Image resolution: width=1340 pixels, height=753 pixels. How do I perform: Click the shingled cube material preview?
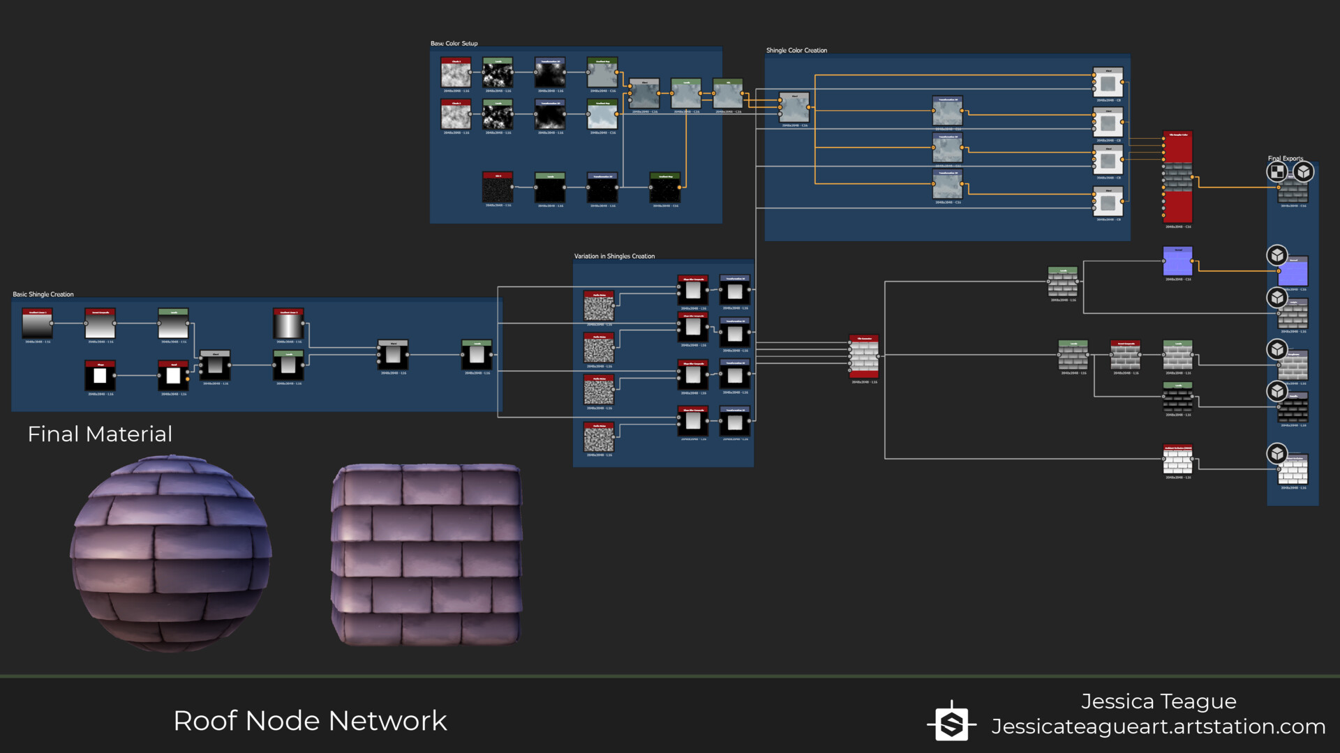coord(427,554)
